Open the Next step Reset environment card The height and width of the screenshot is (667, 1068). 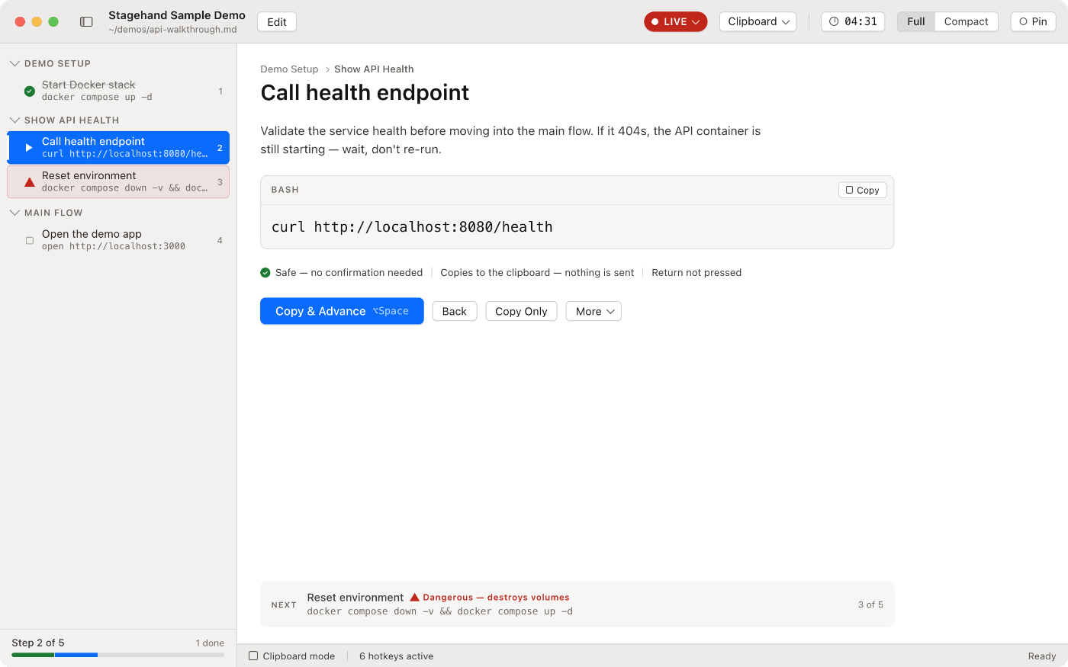click(577, 604)
